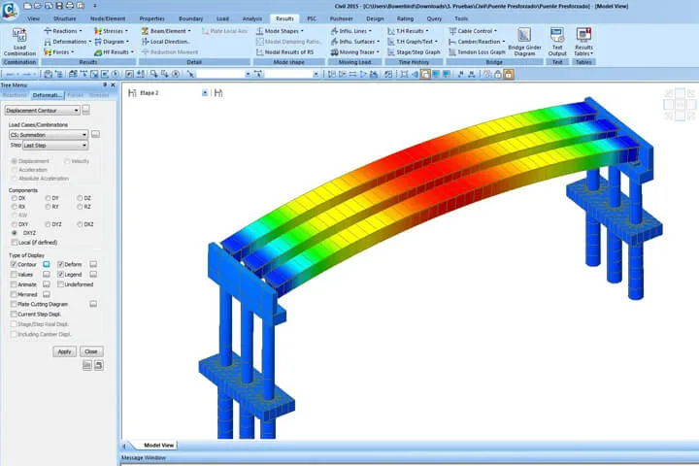This screenshot has height=466, width=699.
Task: Click the options button beside Values checkbox
Action: tap(47, 274)
